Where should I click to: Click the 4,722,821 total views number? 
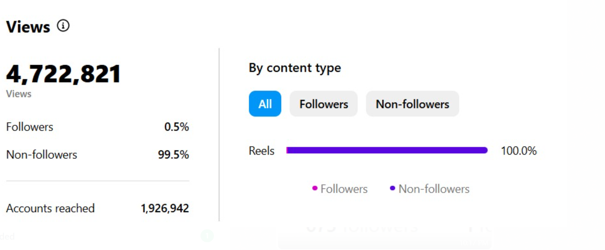click(x=63, y=74)
